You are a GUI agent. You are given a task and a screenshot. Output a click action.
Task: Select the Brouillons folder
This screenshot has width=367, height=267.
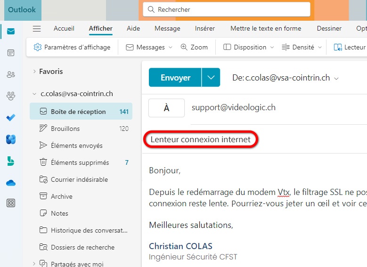coord(65,129)
